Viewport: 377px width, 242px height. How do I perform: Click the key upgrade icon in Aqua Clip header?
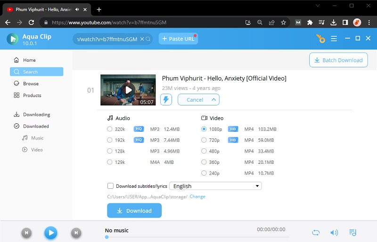320,39
